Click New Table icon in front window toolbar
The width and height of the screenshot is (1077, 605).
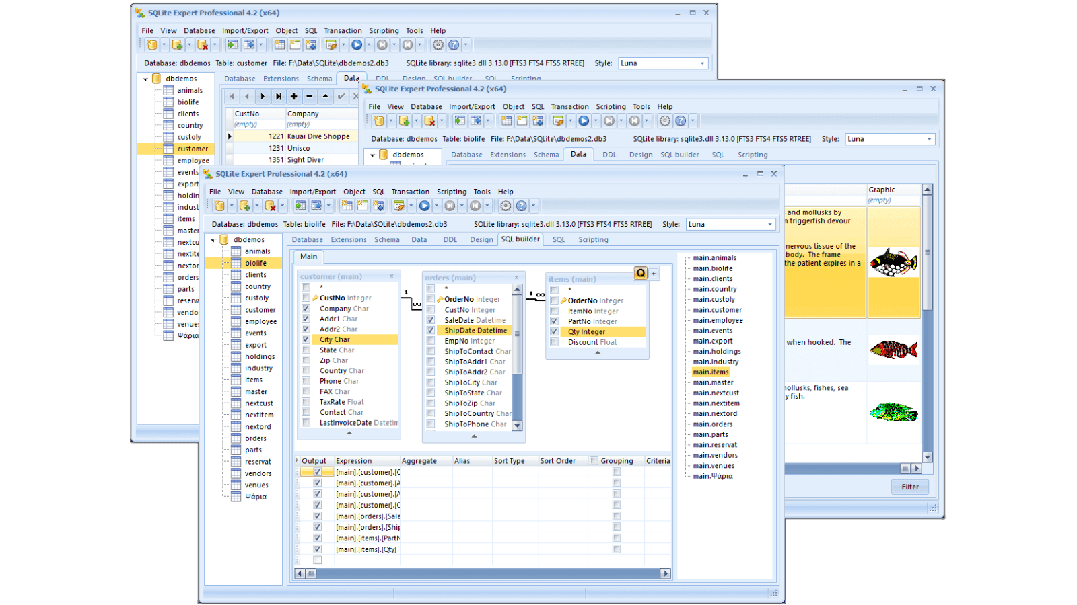coord(347,206)
